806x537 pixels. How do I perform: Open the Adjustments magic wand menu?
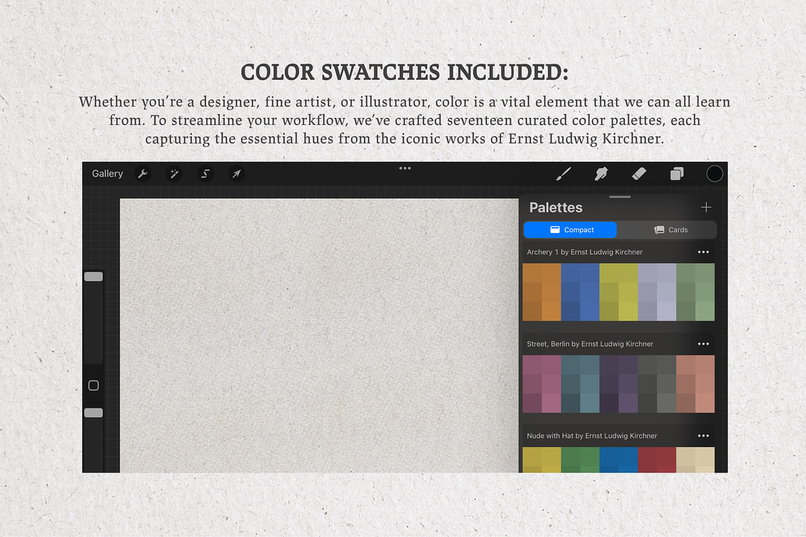[x=174, y=174]
